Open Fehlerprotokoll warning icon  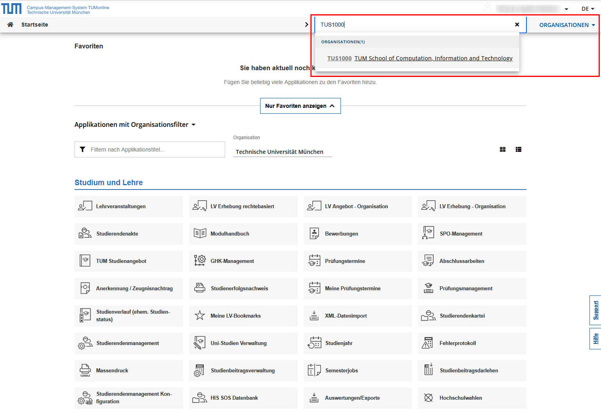[428, 343]
